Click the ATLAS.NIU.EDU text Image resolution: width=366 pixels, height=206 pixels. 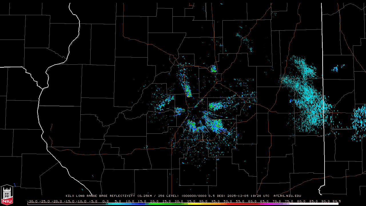(287, 196)
